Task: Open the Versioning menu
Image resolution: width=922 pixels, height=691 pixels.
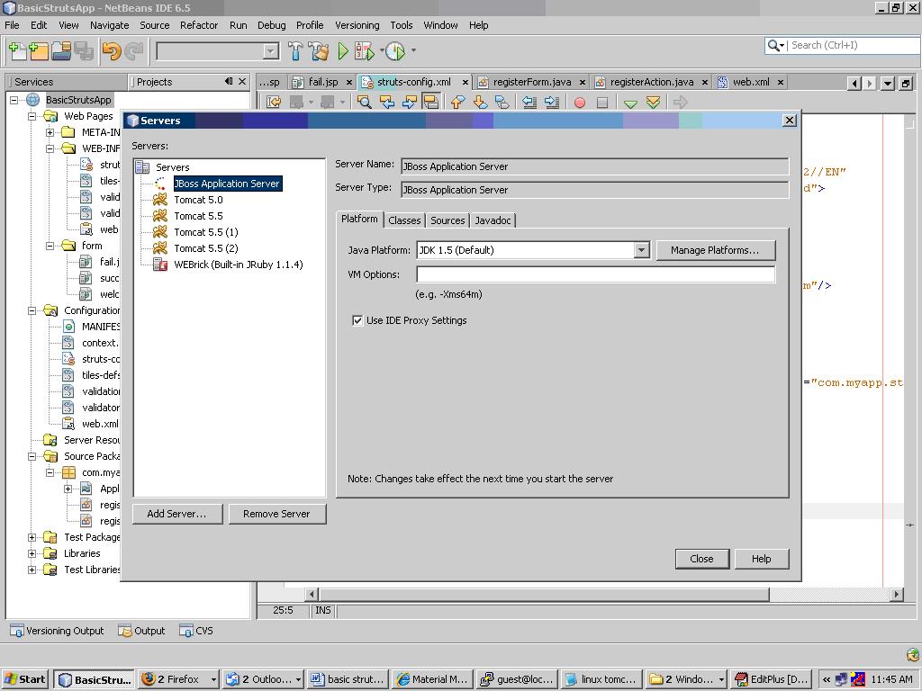Action: coord(357,25)
